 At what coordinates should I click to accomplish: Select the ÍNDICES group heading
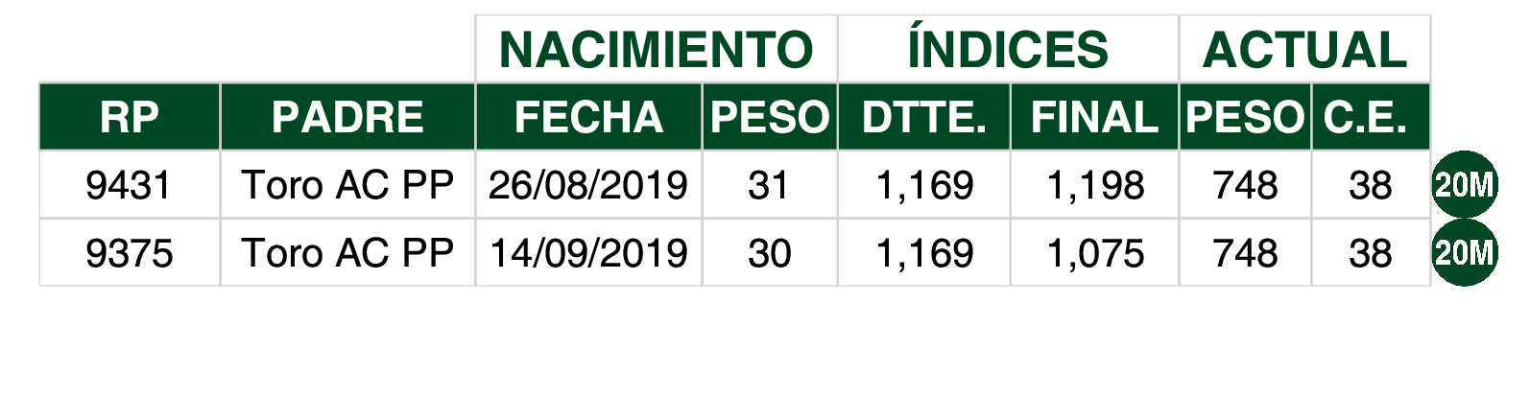point(1008,49)
